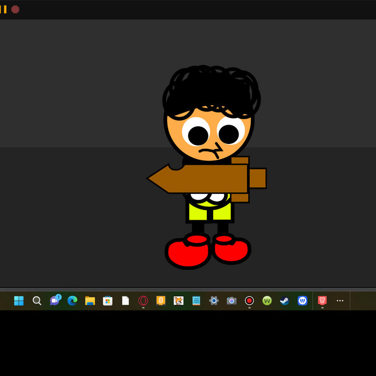
Task: Switch to the Opera browser
Action: coord(143,301)
